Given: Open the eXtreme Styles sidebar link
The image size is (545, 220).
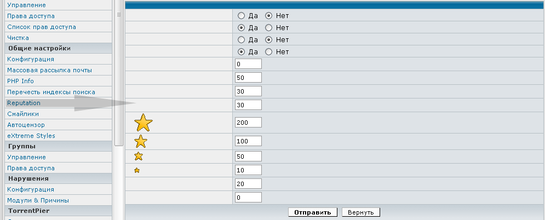Looking at the screenshot, I should point(31,135).
